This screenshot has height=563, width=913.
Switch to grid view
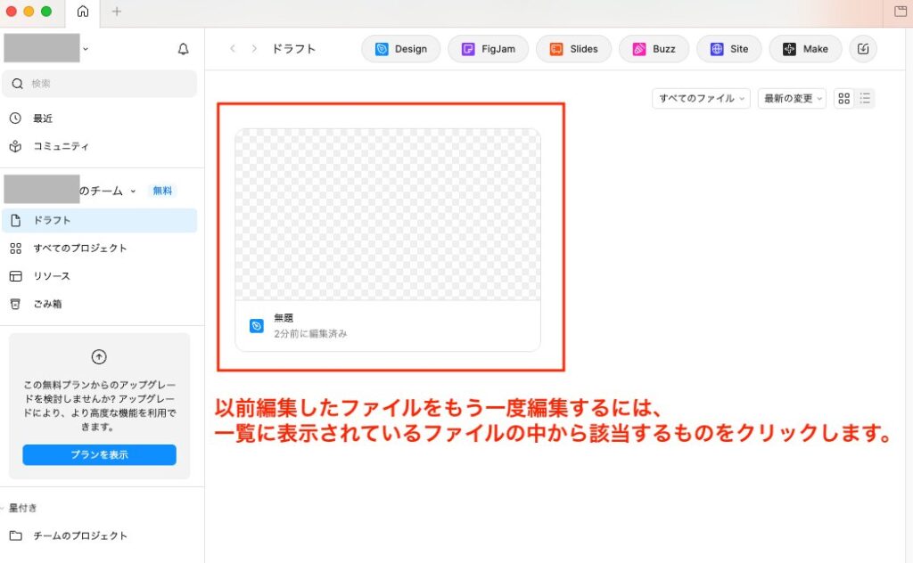(843, 99)
